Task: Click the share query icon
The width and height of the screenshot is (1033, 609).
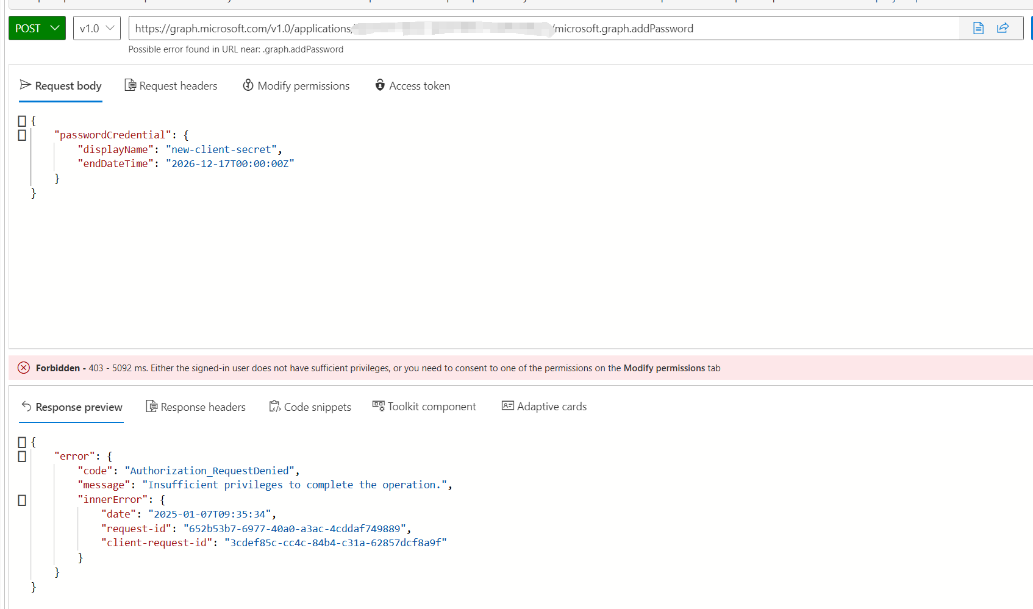Action: [1003, 28]
